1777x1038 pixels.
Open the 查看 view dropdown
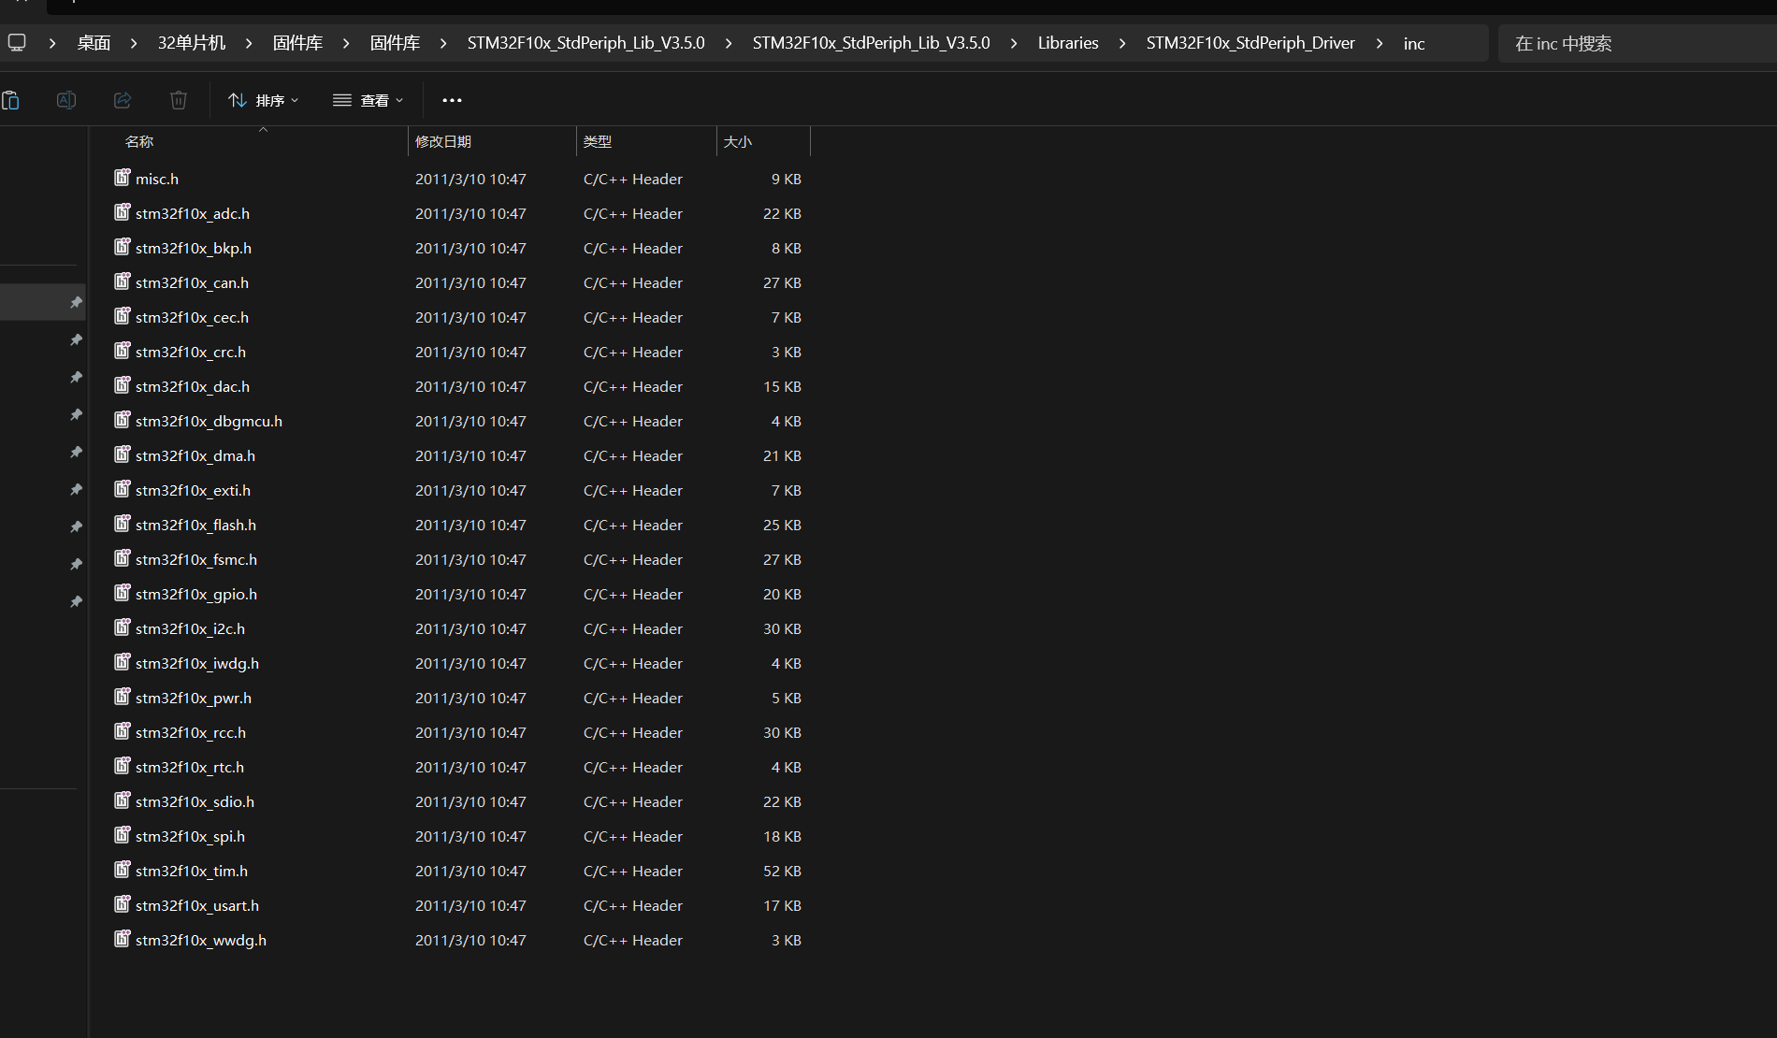[368, 100]
